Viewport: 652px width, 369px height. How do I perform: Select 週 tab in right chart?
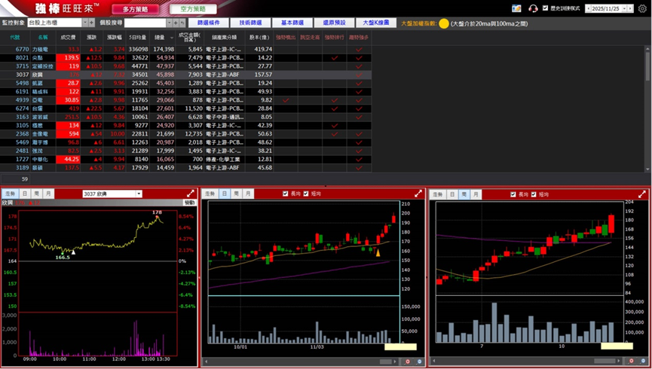pyautogui.click(x=464, y=194)
